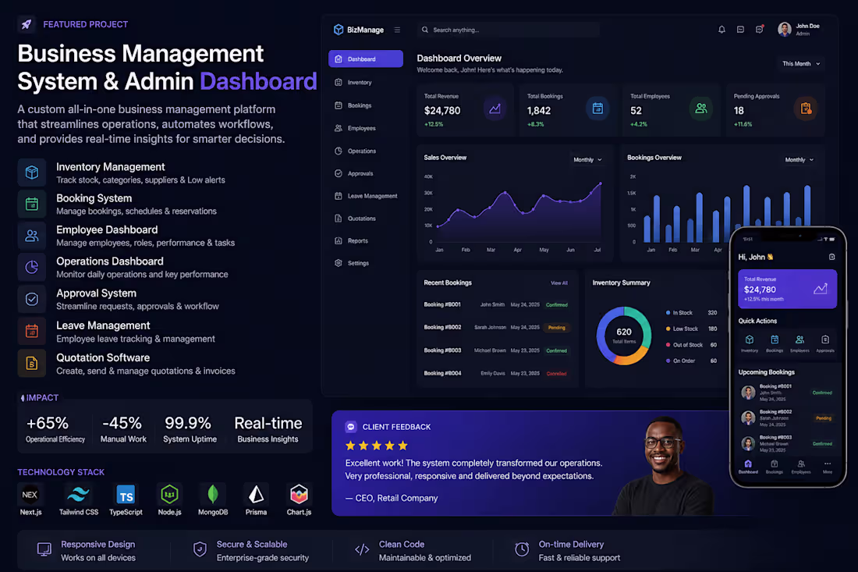Click the Out of Stock legend dot
Viewport: 858px width, 572px height.
click(x=668, y=345)
